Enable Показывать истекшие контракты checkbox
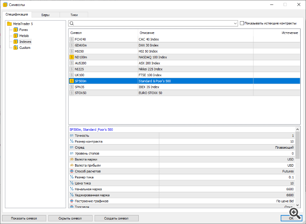Viewport: 306px width, 224px height. click(x=242, y=23)
